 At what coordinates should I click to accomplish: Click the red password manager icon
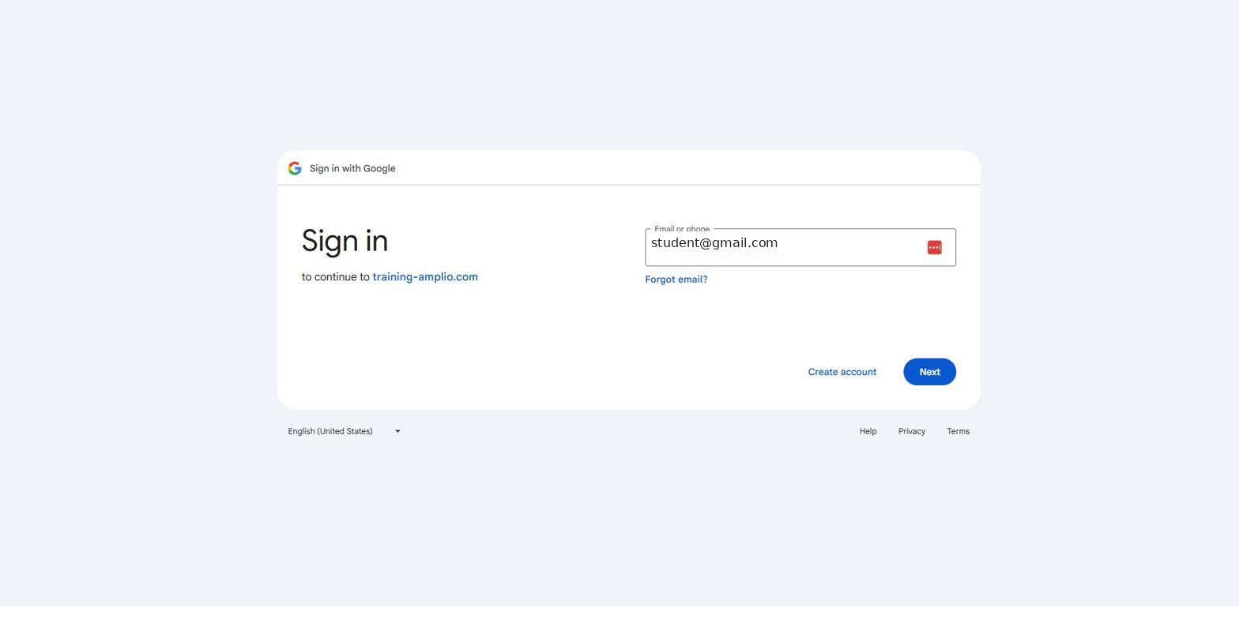click(934, 248)
